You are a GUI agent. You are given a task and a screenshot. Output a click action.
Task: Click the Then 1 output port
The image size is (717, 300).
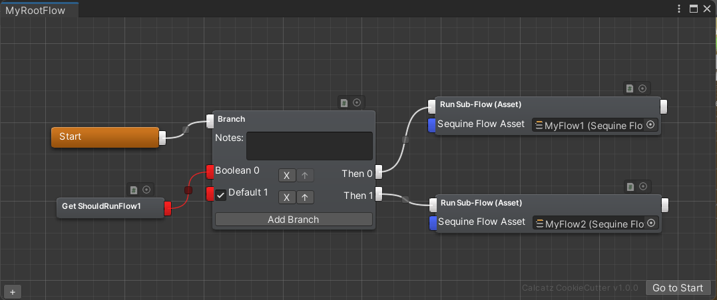tap(379, 194)
